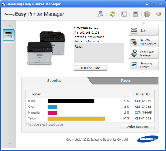Viewport: 166px width, 151px height.
Task: Minimize the Easy Printer Manager window
Action: [x=147, y=4]
